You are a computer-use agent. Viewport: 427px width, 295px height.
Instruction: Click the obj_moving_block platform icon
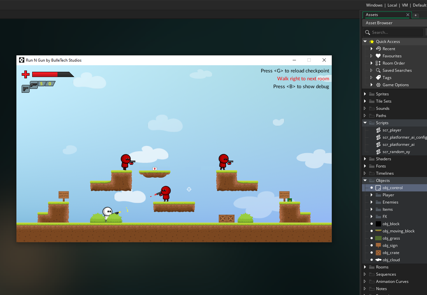tap(378, 231)
